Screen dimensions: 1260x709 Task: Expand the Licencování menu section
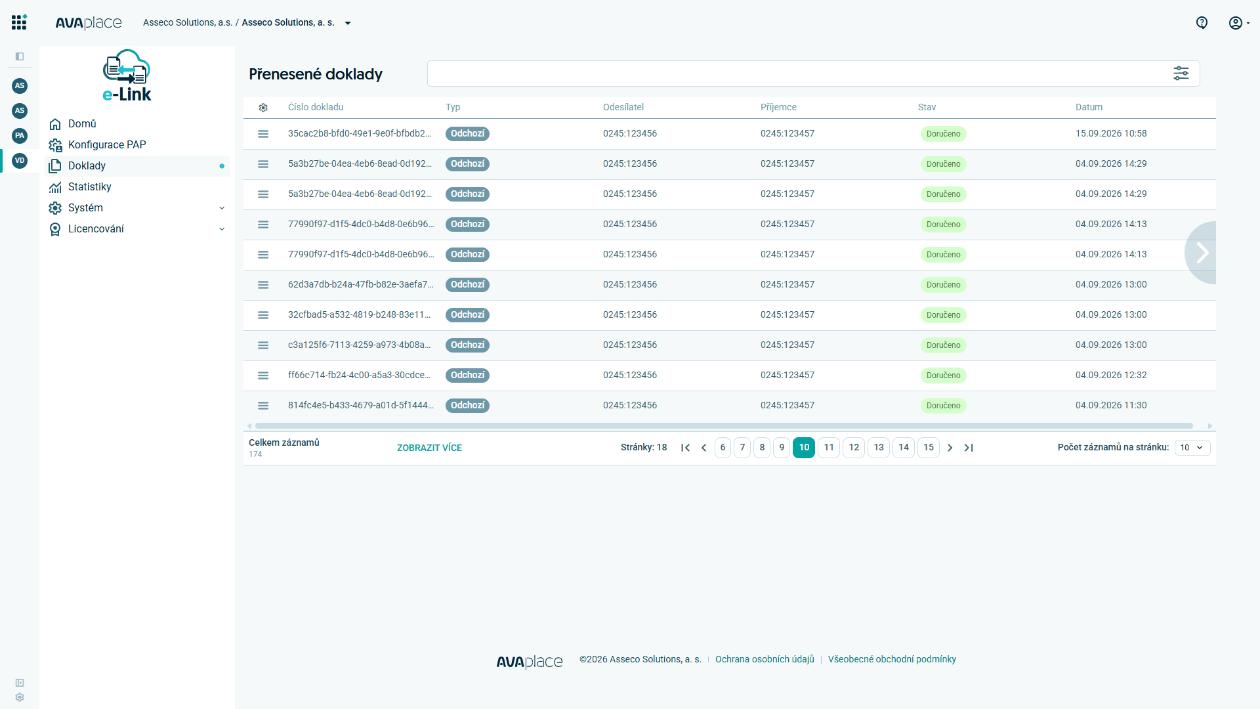click(x=222, y=229)
